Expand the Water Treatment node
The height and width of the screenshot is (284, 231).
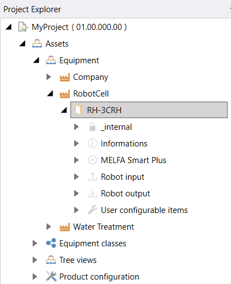[x=49, y=226]
